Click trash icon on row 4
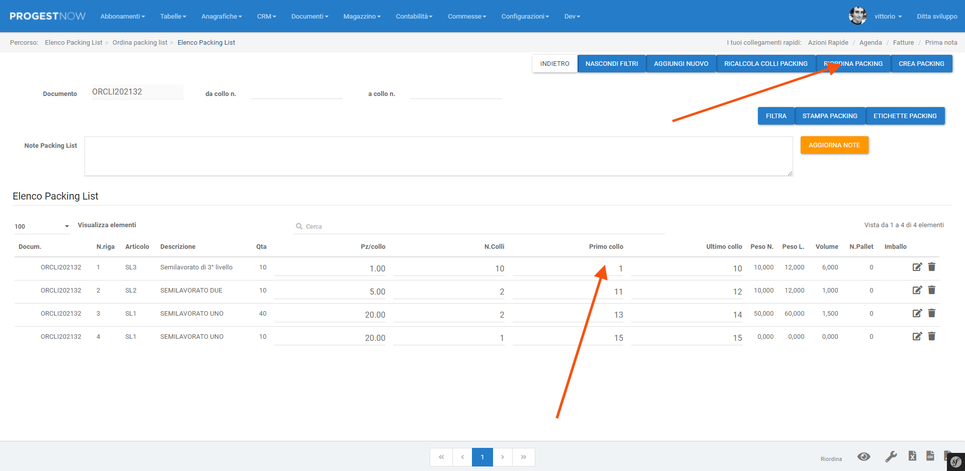Viewport: 965px width, 471px height. [x=931, y=336]
